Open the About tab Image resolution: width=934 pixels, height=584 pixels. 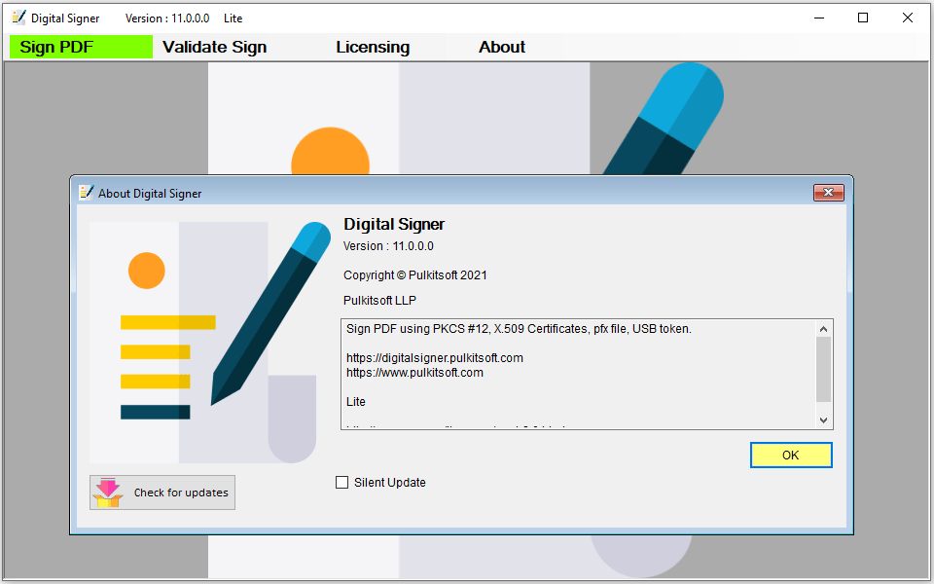point(502,47)
